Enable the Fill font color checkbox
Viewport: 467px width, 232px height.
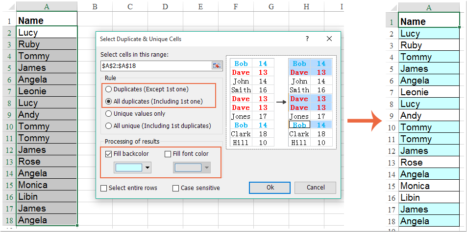click(x=168, y=154)
